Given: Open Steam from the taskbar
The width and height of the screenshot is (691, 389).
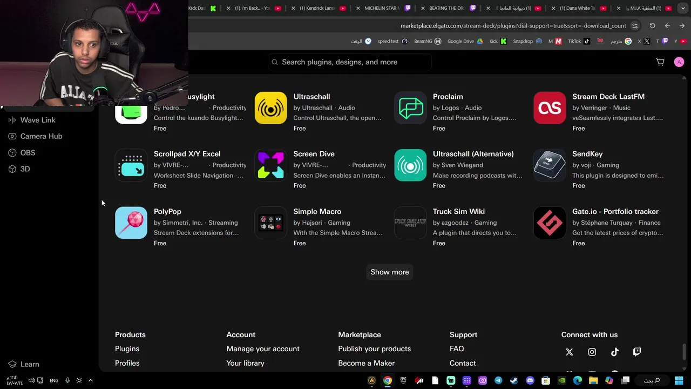Looking at the screenshot, I should (514, 380).
